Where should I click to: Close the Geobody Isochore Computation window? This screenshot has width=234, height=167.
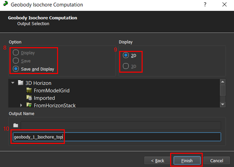tap(224, 5)
